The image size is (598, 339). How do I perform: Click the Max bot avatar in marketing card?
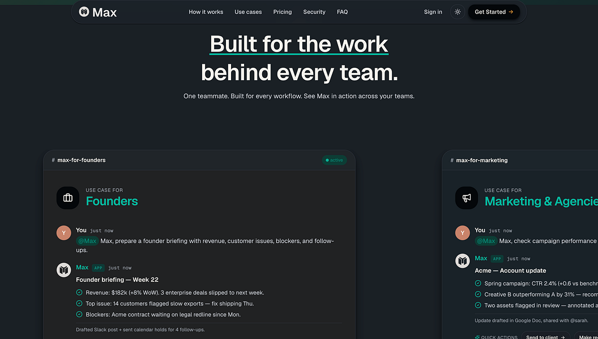coord(463,261)
